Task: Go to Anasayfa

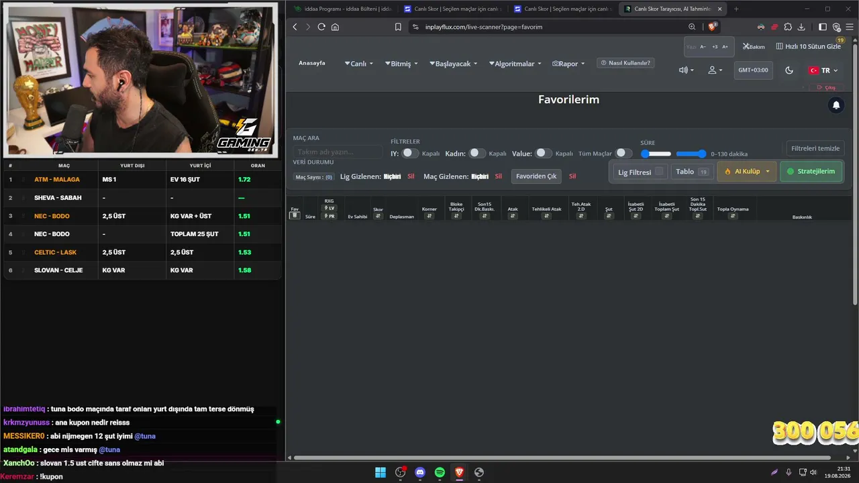Action: (x=312, y=63)
